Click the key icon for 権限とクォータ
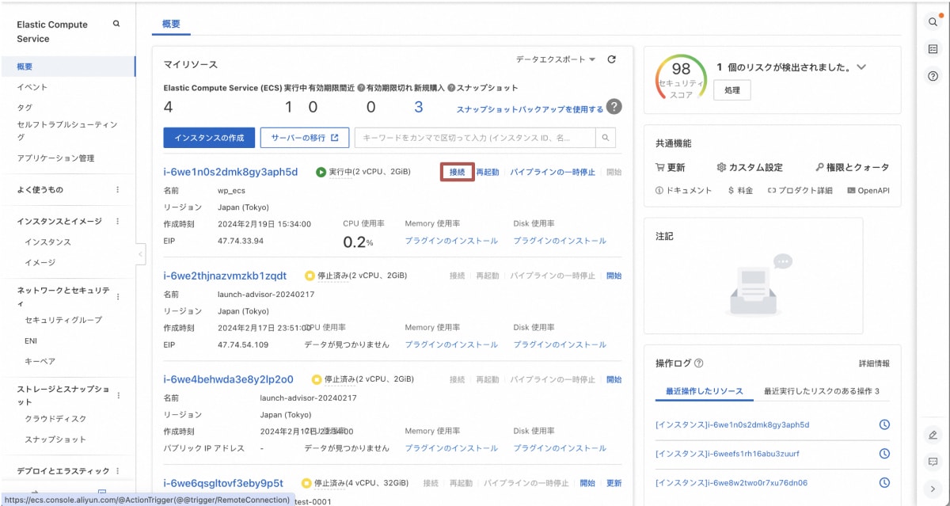The height and width of the screenshot is (506, 950). click(819, 167)
